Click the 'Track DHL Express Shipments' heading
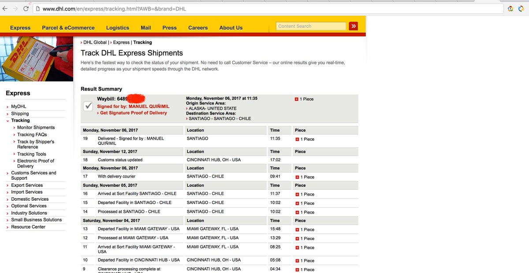Viewport: 529px width, 273px height. pos(132,53)
